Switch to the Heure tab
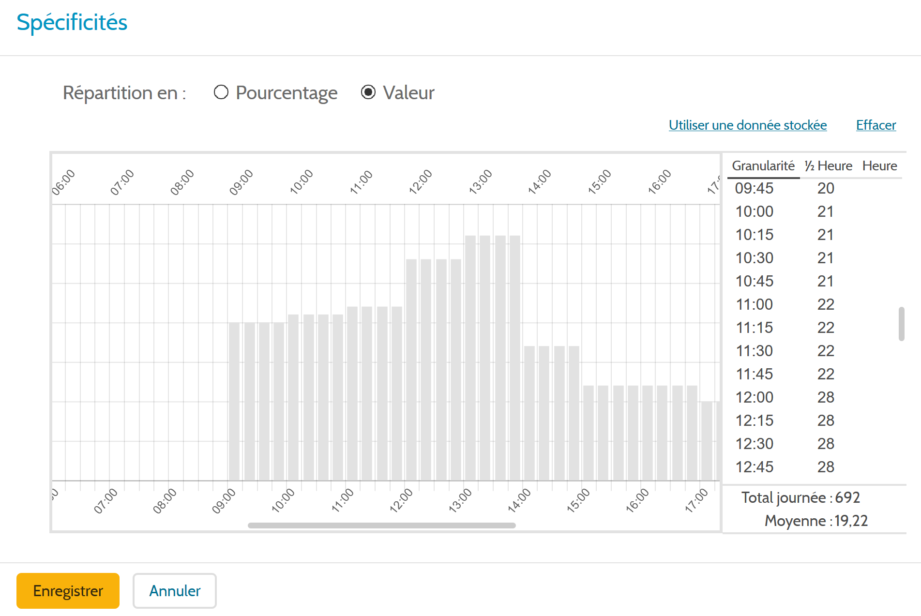Viewport: 921px width, 616px height. point(879,165)
